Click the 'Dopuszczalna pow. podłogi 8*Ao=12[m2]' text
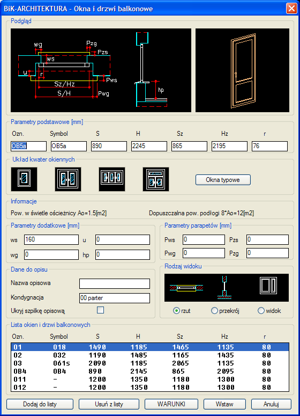 (201, 213)
